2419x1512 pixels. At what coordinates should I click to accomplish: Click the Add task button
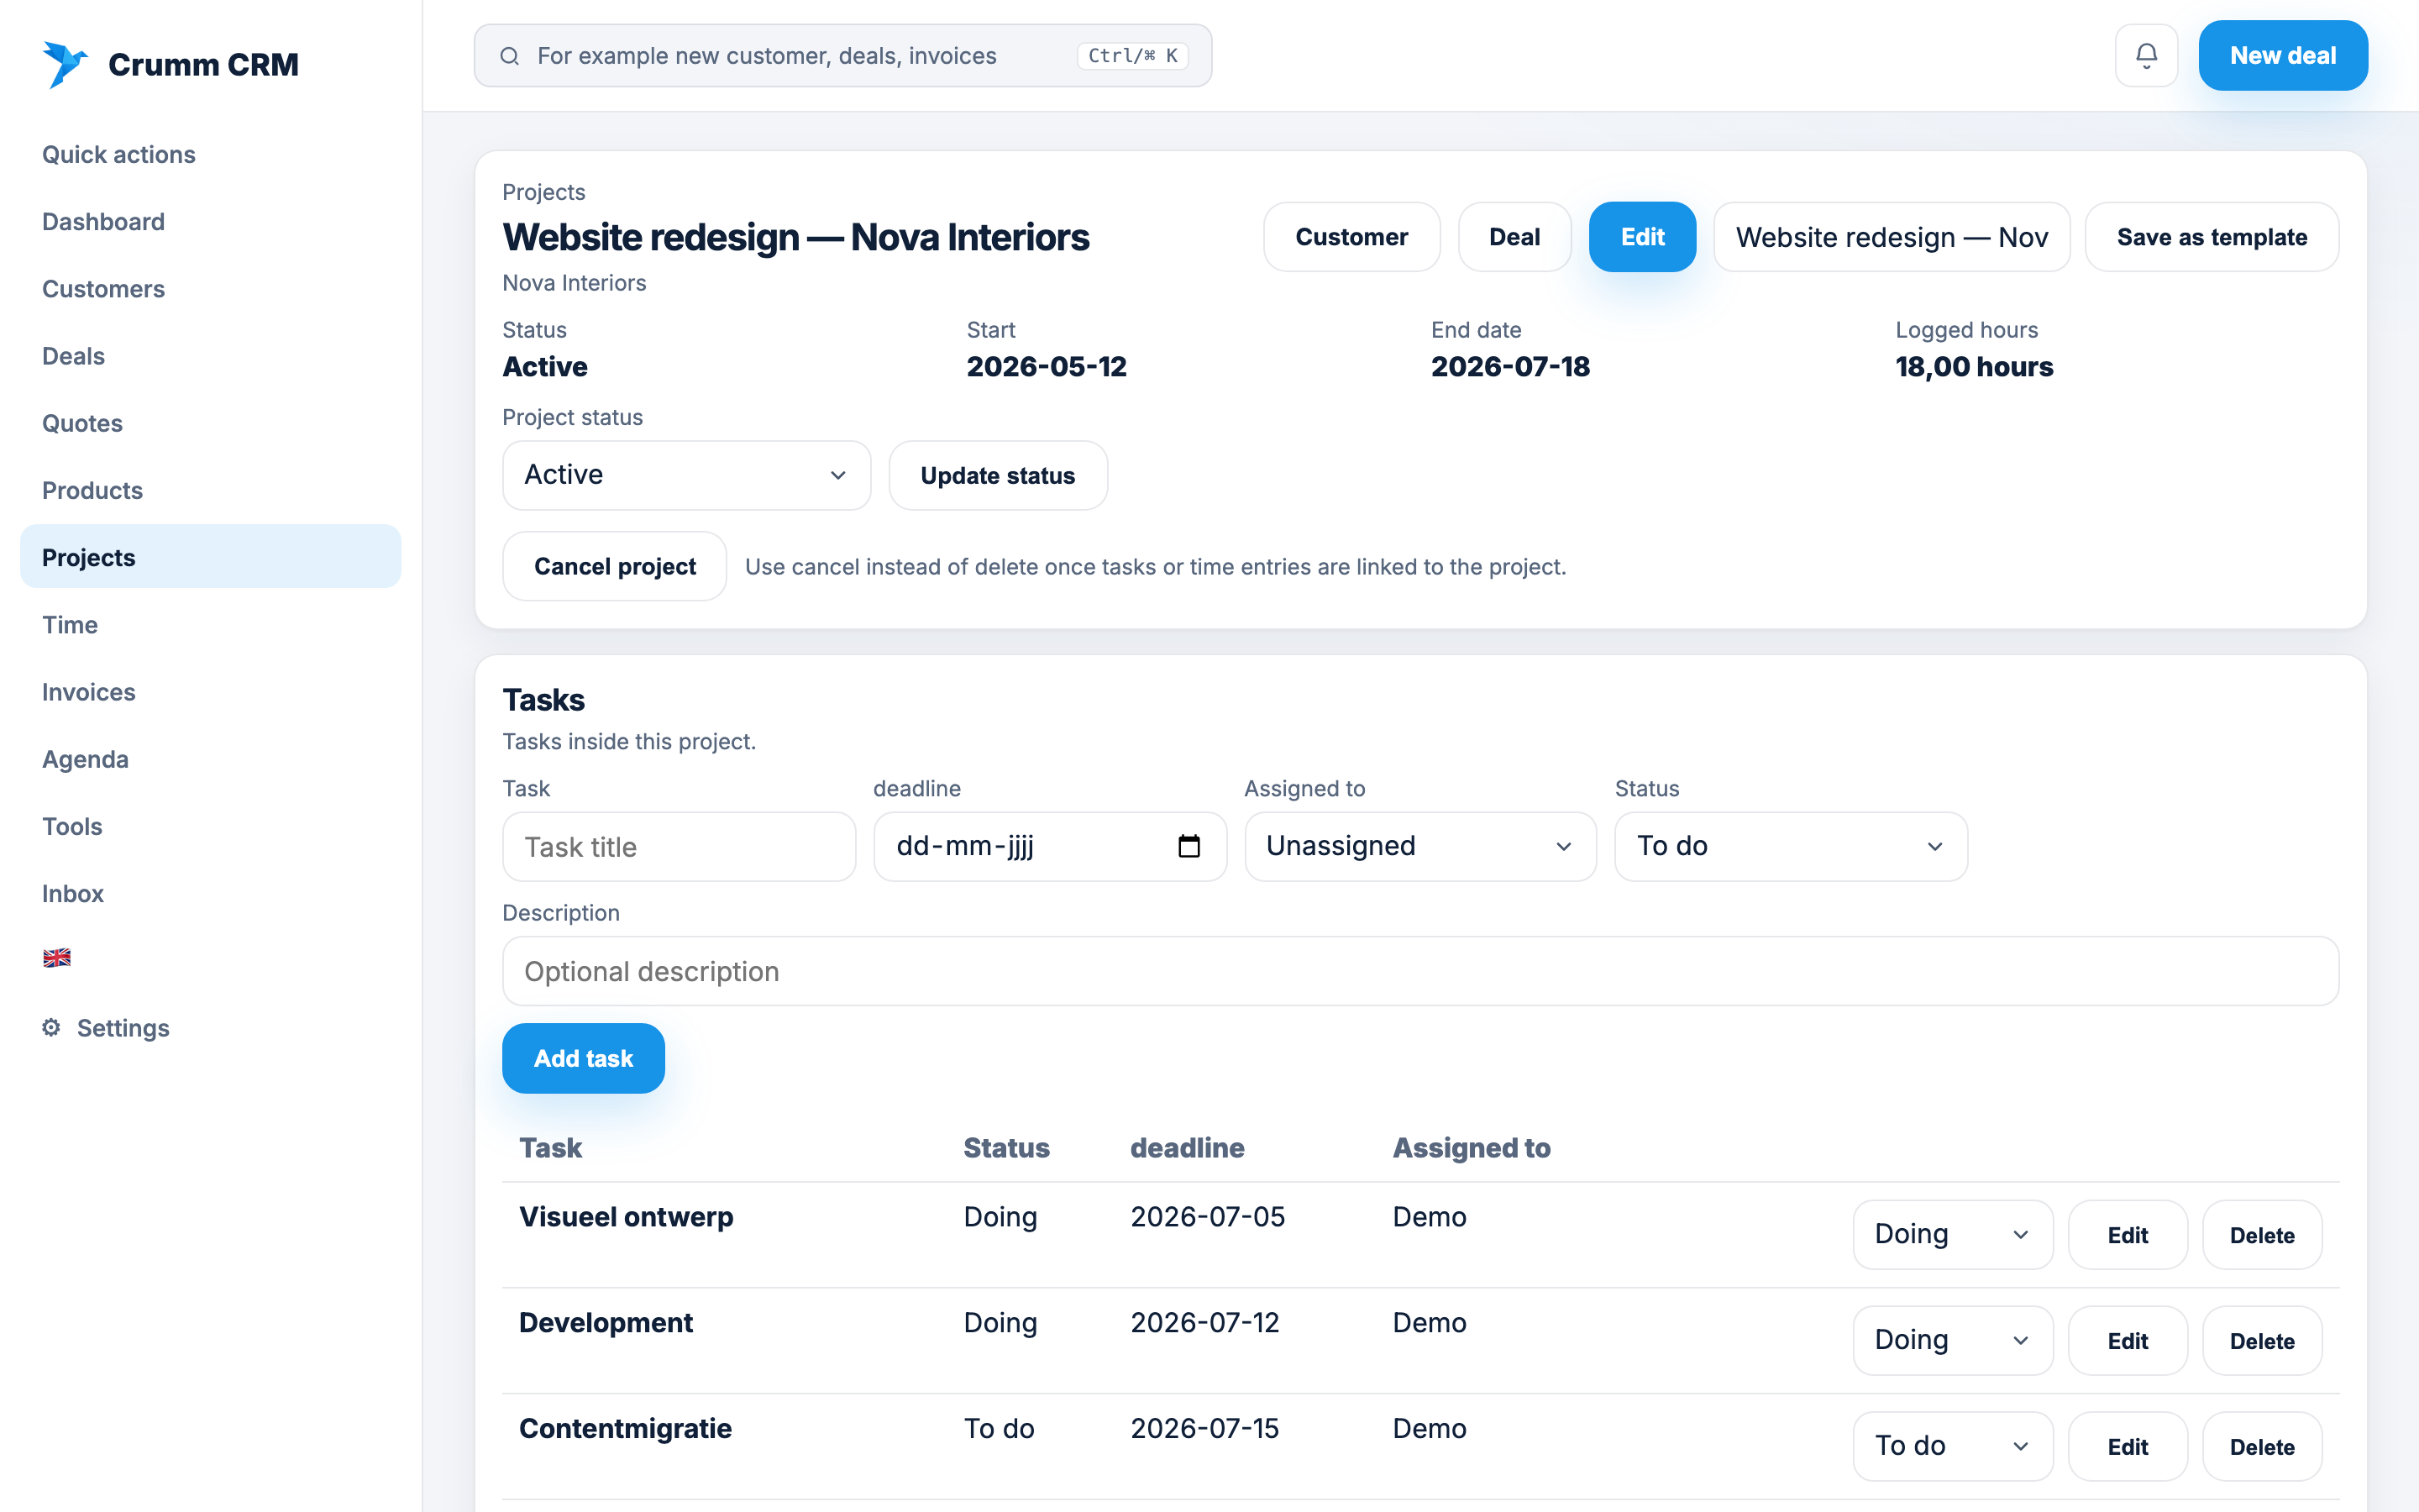583,1058
